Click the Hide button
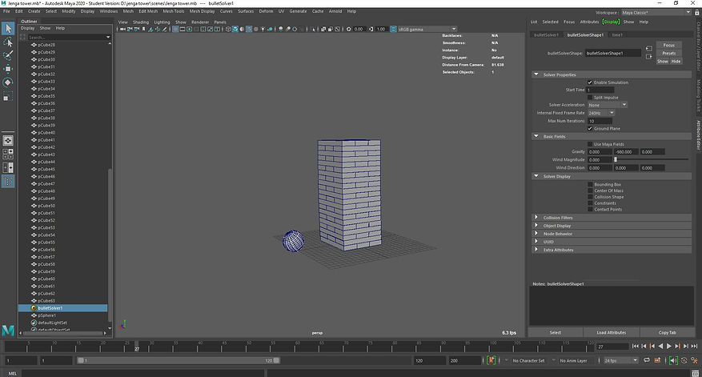 [x=676, y=62]
